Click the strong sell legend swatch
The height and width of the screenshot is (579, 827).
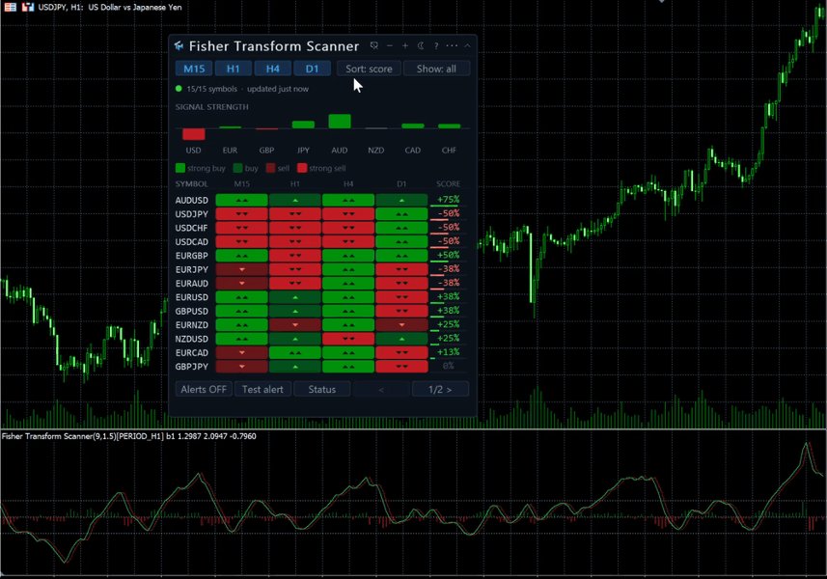[302, 168]
